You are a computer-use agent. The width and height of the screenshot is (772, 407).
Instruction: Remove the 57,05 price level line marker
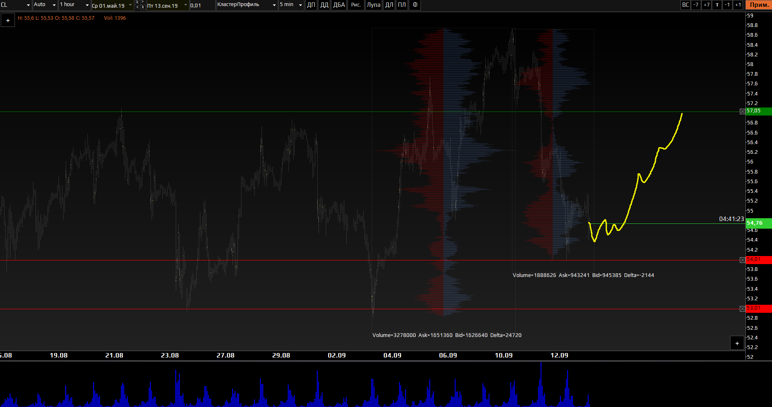coord(742,112)
